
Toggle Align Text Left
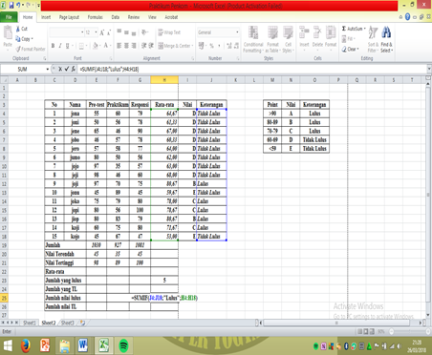(x=119, y=46)
